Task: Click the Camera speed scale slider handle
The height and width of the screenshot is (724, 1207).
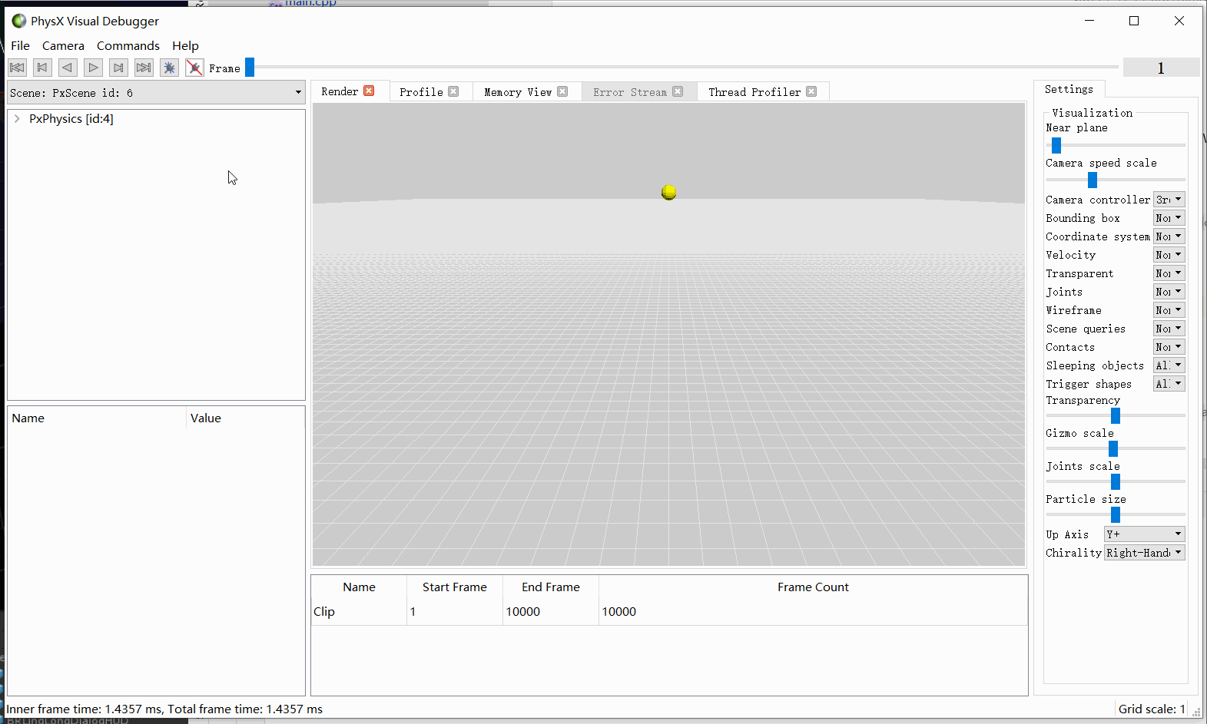Action: 1093,180
